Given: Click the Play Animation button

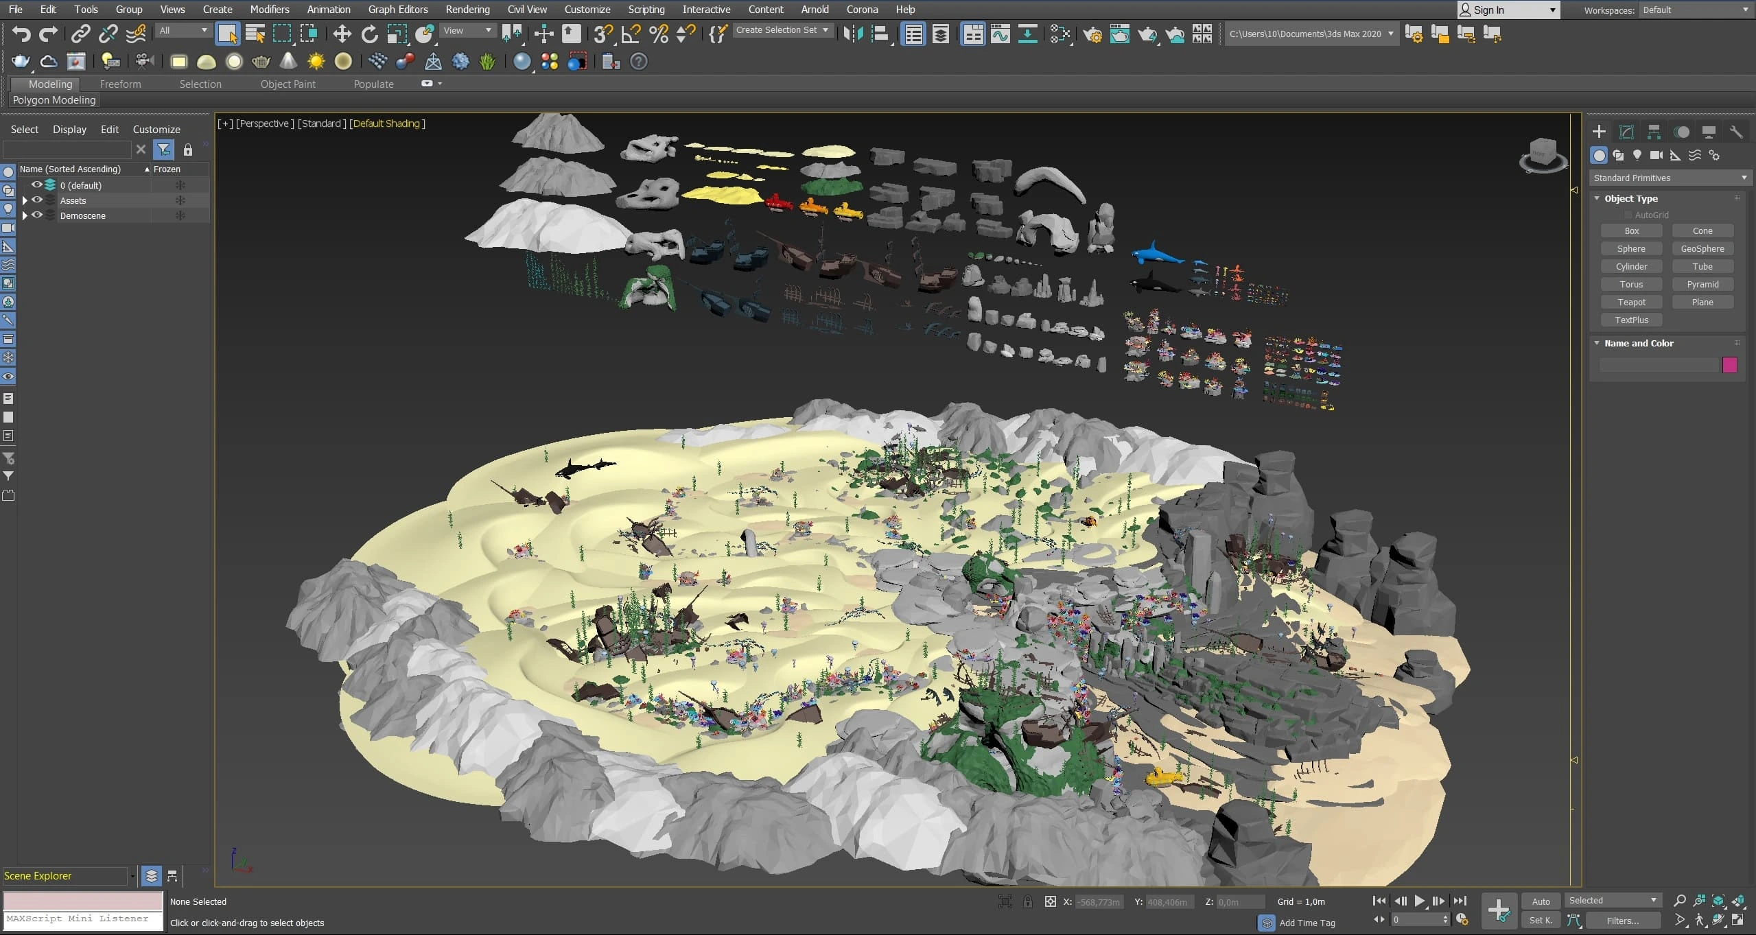Looking at the screenshot, I should click(1419, 901).
